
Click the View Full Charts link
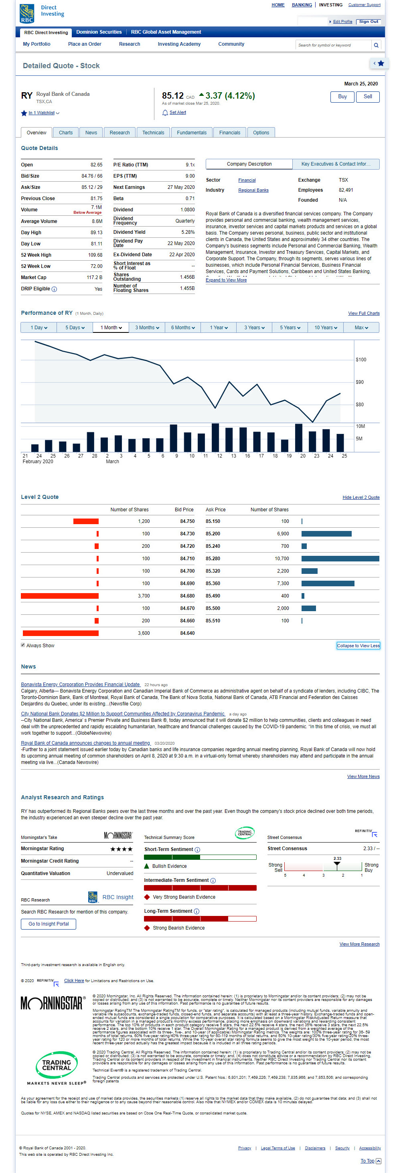click(363, 313)
